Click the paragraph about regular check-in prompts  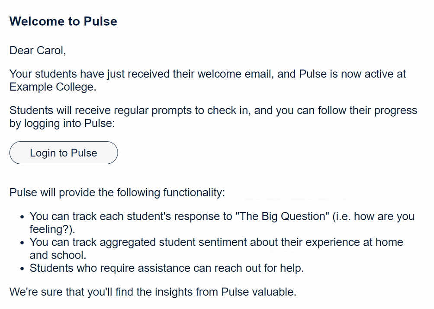click(x=213, y=117)
